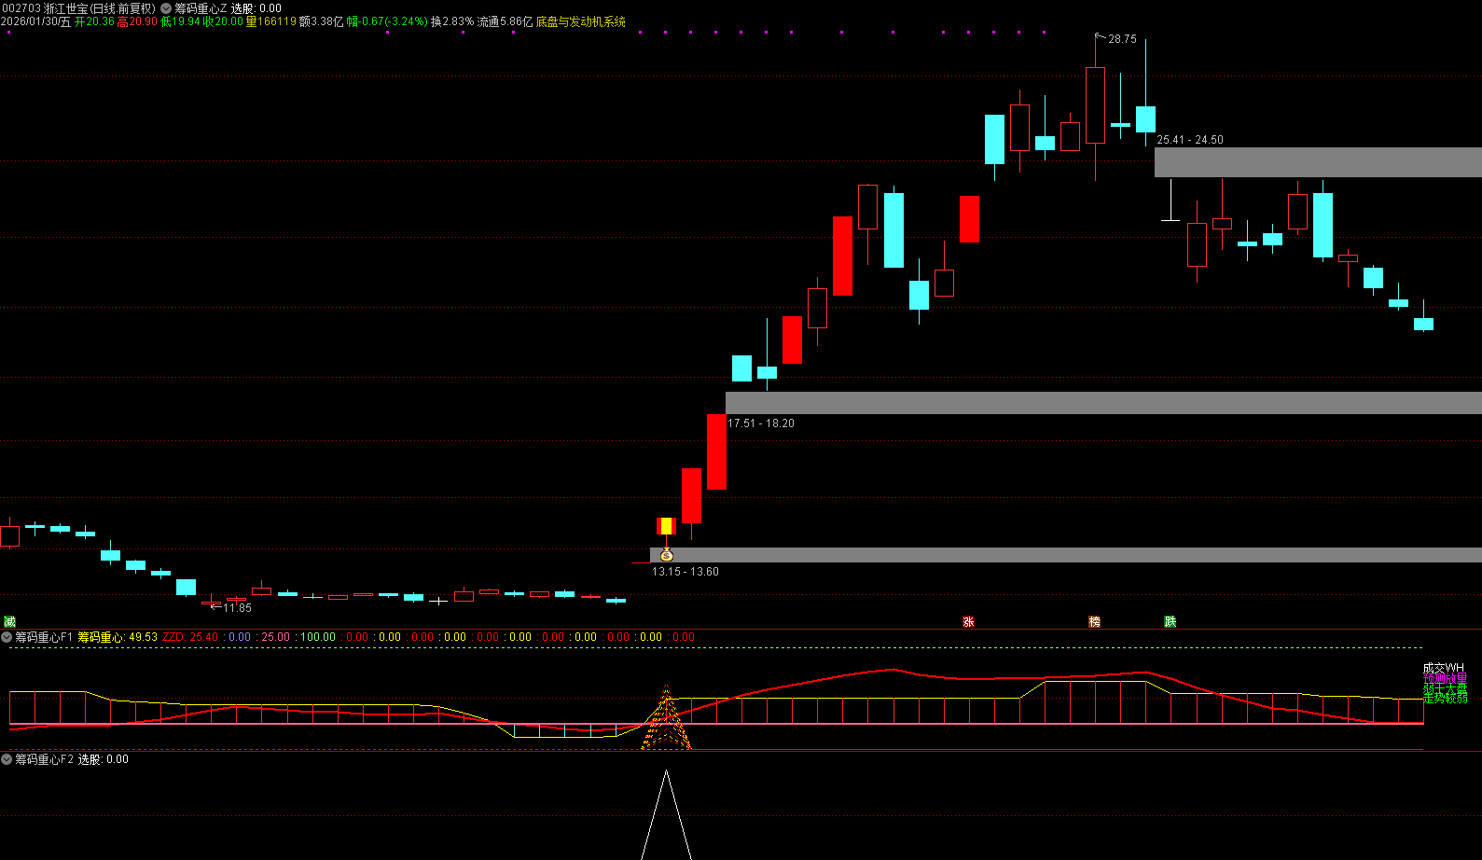Click the red 涨 marker icon

point(968,621)
